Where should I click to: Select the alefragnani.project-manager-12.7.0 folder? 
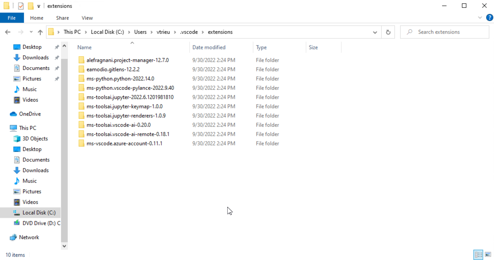pyautogui.click(x=128, y=60)
